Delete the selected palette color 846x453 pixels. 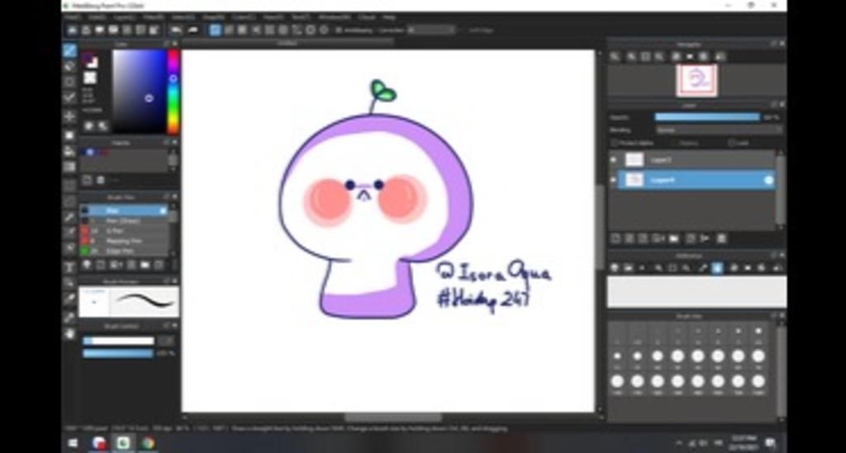tap(100, 180)
